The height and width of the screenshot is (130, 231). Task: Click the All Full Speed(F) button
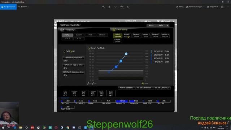pos(126,88)
